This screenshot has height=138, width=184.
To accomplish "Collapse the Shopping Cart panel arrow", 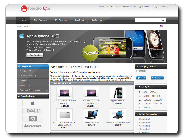I will [x=155, y=66].
